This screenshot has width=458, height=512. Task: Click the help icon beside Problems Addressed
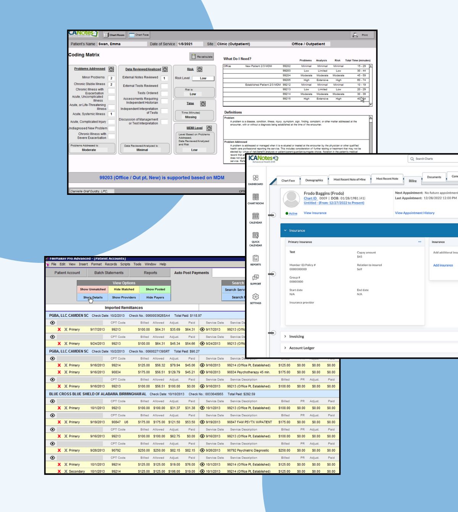[111, 69]
